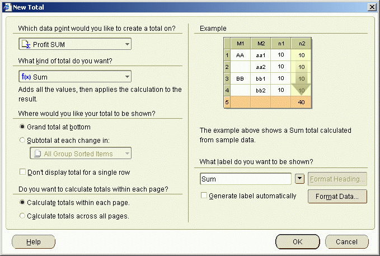Screen dimensions: 380x256
Task: Open Help for New Total dialog
Action: (34, 241)
